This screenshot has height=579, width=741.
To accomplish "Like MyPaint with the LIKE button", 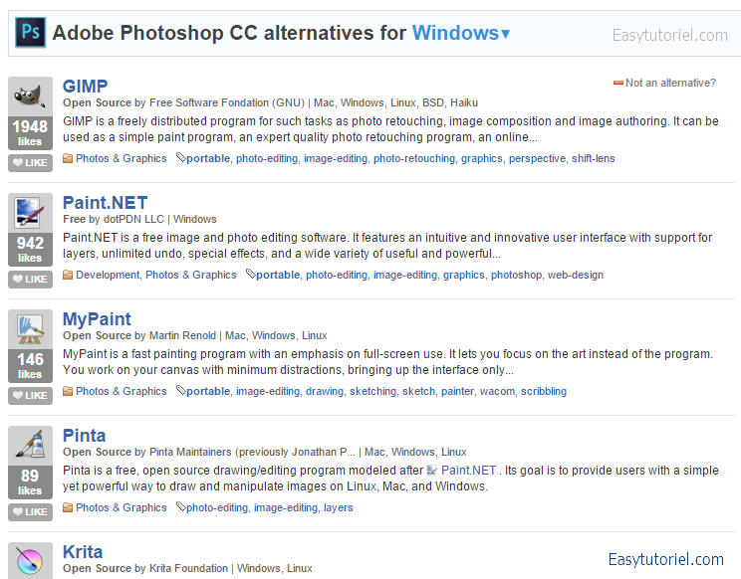I will click(x=30, y=395).
